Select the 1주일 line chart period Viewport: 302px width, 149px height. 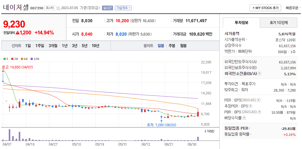click(40, 46)
